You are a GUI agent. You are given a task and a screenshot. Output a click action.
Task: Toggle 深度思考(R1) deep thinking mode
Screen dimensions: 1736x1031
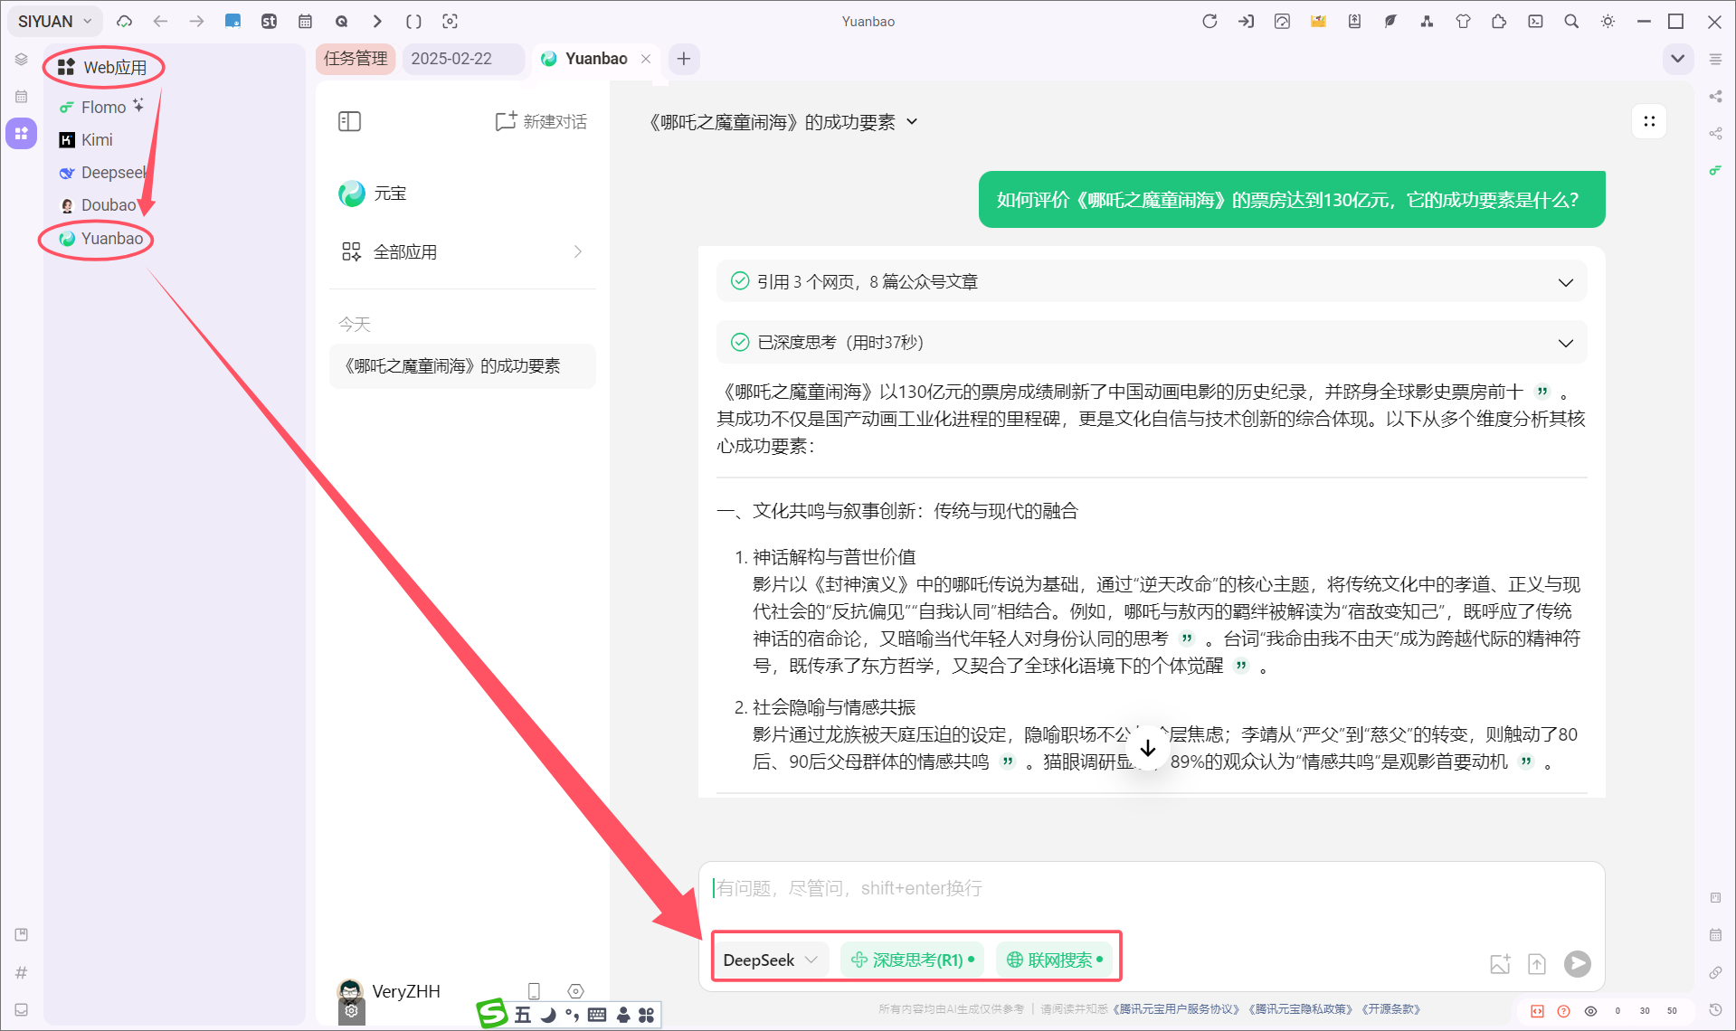pyautogui.click(x=913, y=960)
